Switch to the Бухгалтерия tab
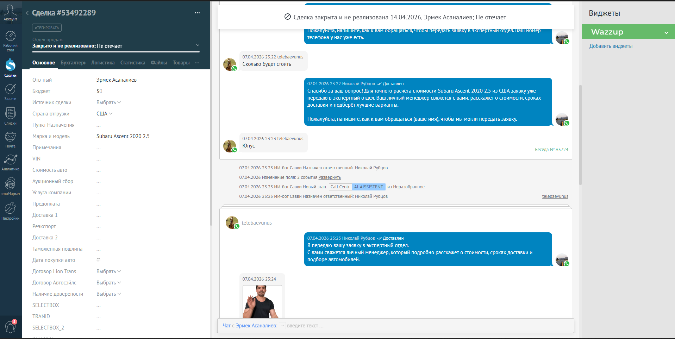The image size is (675, 339). point(73,63)
